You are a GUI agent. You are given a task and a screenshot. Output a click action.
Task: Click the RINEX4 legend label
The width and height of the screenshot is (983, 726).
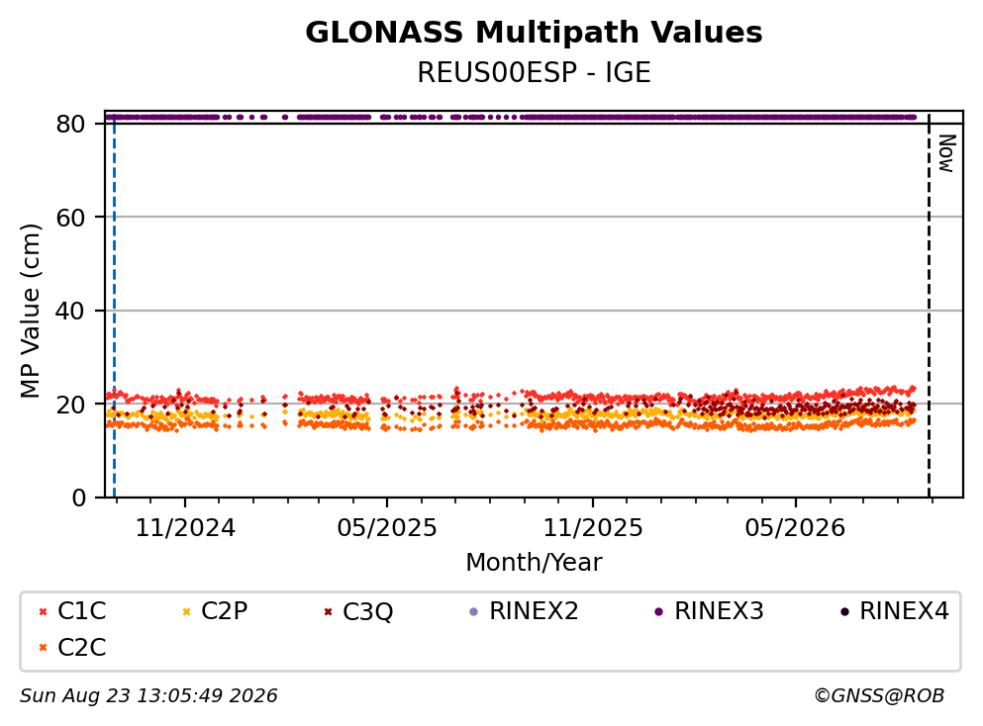[905, 611]
